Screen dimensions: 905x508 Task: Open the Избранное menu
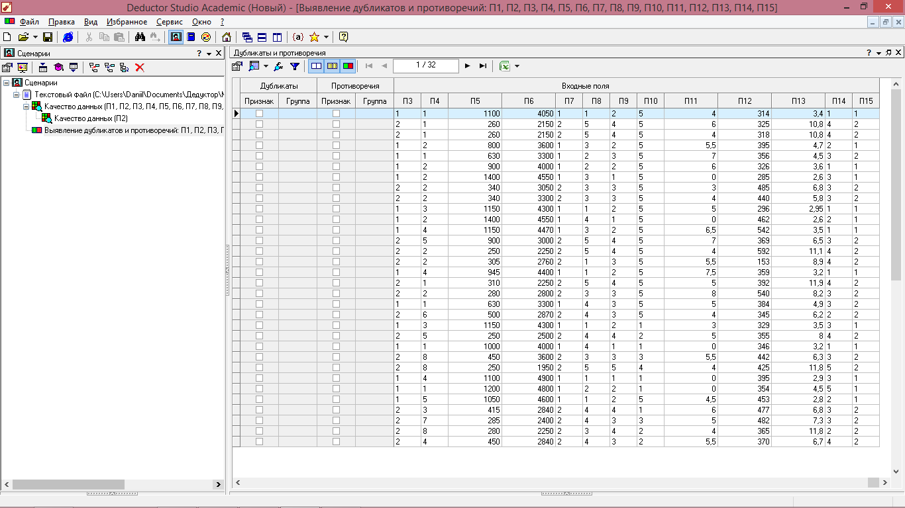coord(127,22)
